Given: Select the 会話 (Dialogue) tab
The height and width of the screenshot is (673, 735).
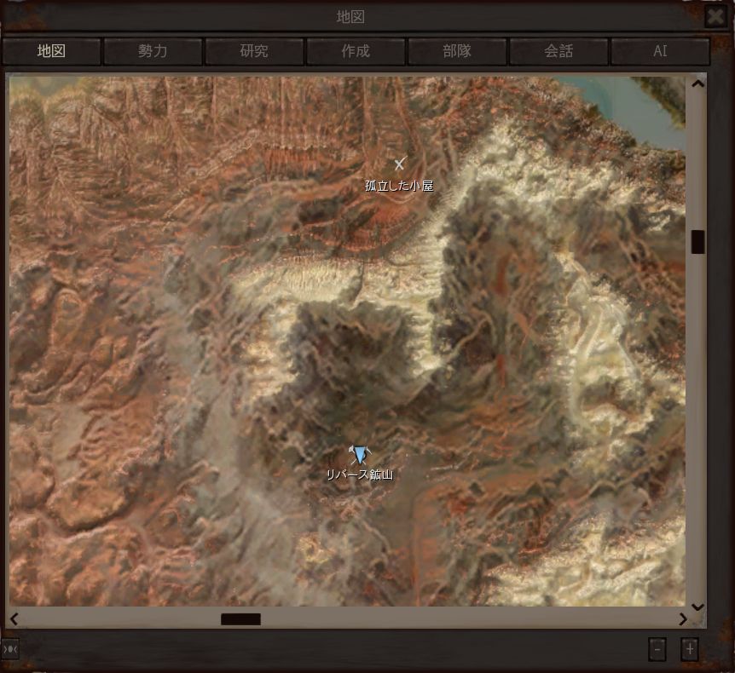Looking at the screenshot, I should pyautogui.click(x=558, y=51).
